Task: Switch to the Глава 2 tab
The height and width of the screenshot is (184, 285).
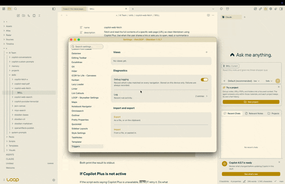Action: pyautogui.click(x=74, y=9)
